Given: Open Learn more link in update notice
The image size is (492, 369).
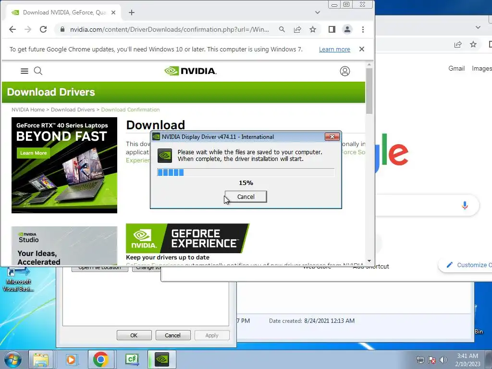Looking at the screenshot, I should coord(334,49).
